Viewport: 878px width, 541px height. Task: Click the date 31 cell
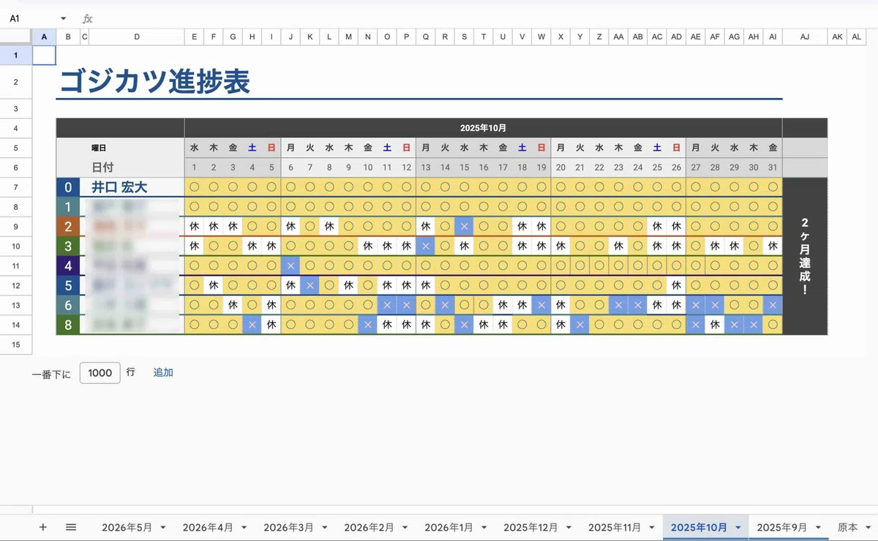773,167
